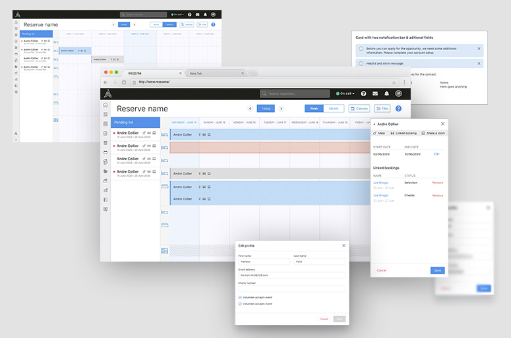Image resolution: width=511 pixels, height=338 pixels.
Task: Go to next week with right chevron
Action: [282, 109]
